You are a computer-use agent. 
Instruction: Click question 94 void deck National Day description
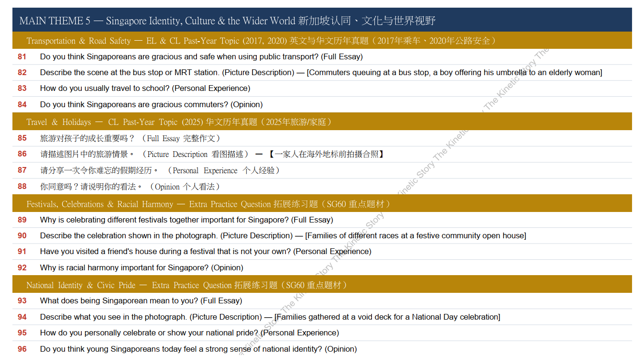tap(270, 317)
